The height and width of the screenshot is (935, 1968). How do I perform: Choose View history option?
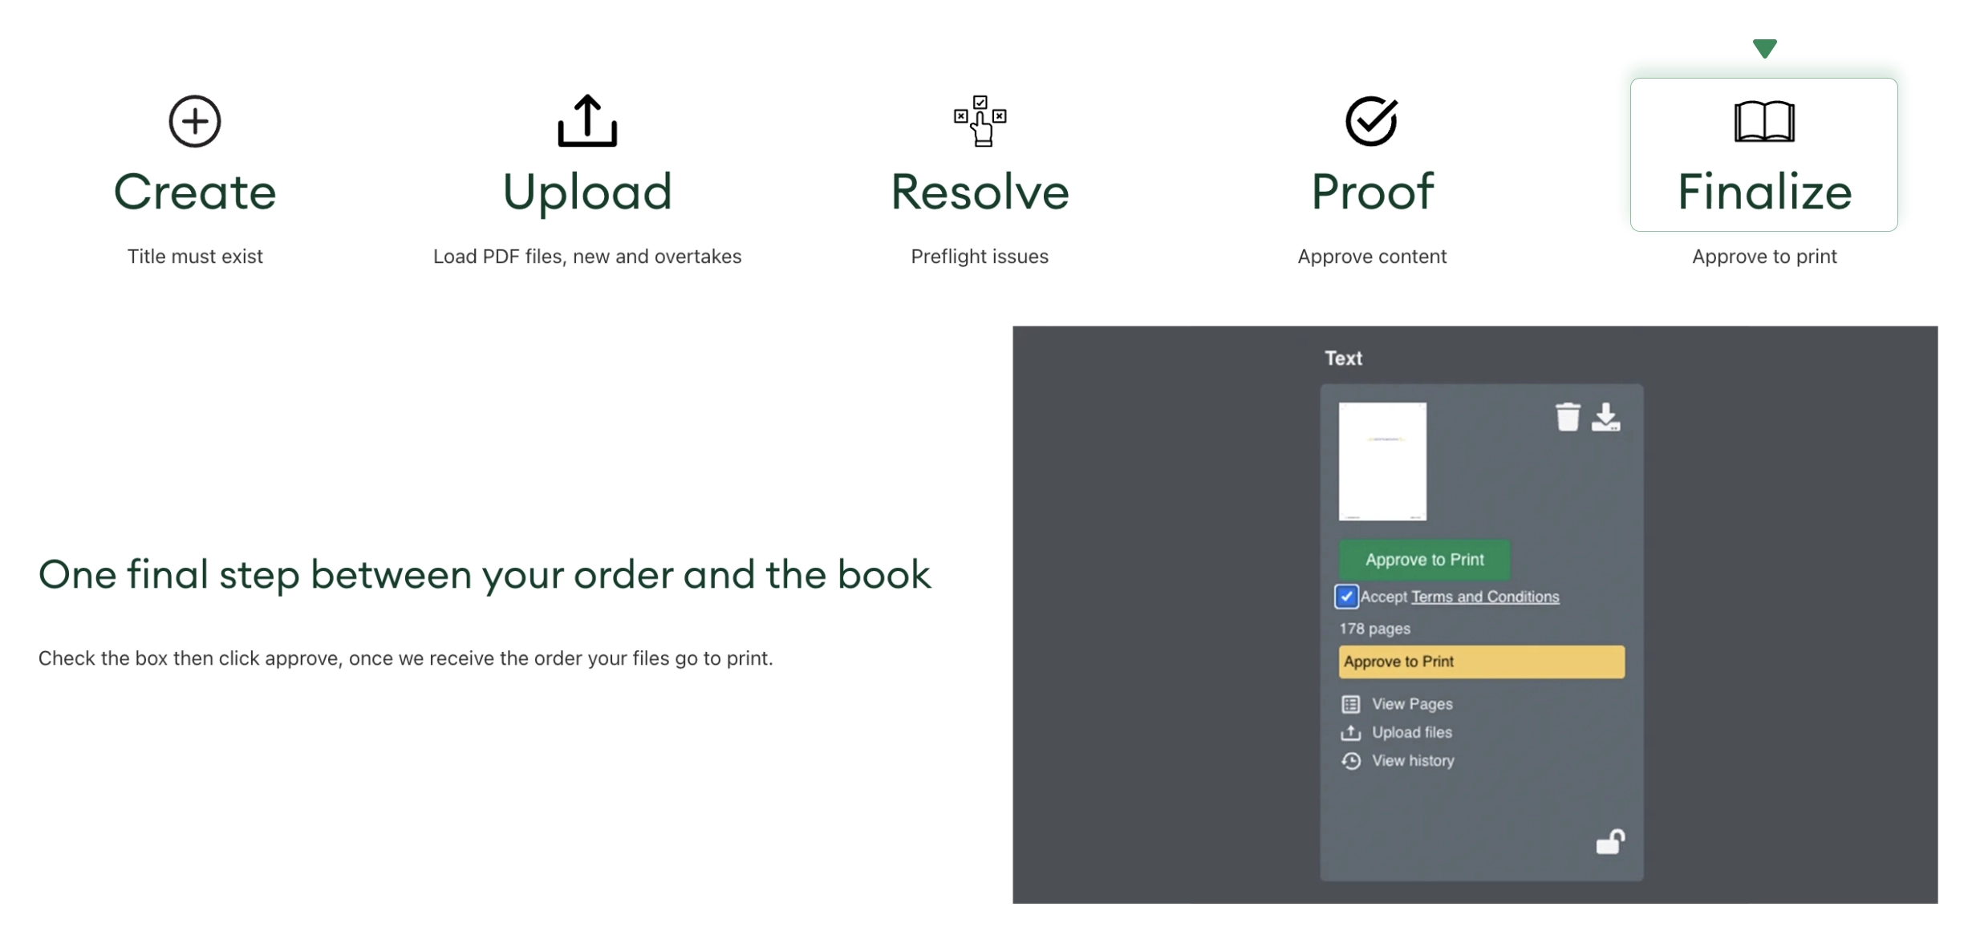click(1412, 761)
